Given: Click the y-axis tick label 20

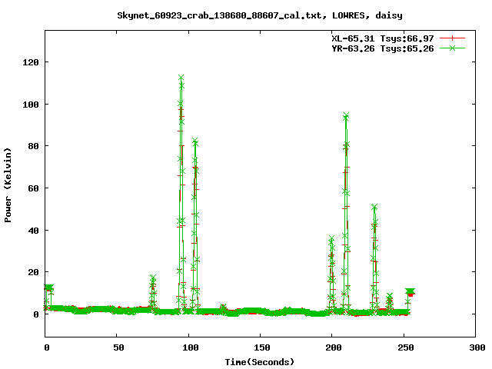Looking at the screenshot, I should click(33, 272).
